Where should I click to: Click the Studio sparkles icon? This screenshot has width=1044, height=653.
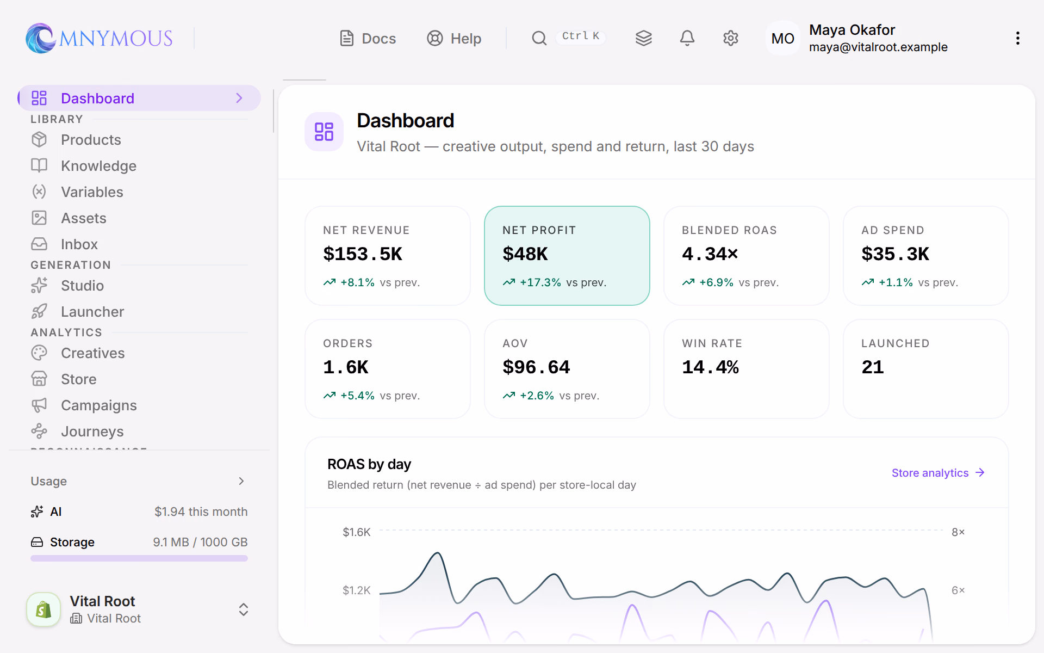39,286
